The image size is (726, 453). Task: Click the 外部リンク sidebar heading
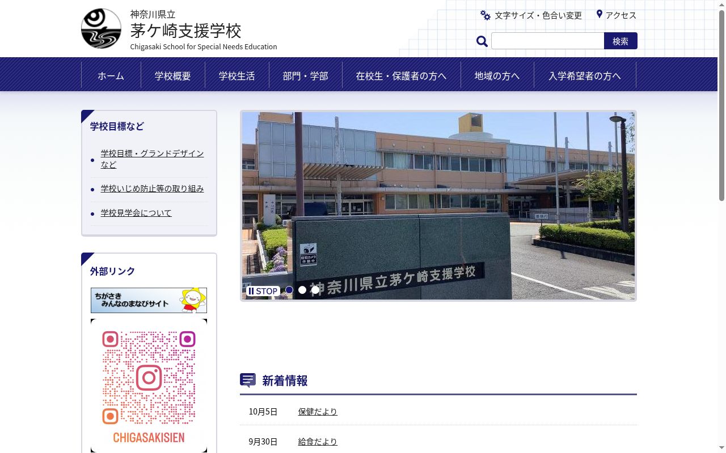(x=112, y=271)
